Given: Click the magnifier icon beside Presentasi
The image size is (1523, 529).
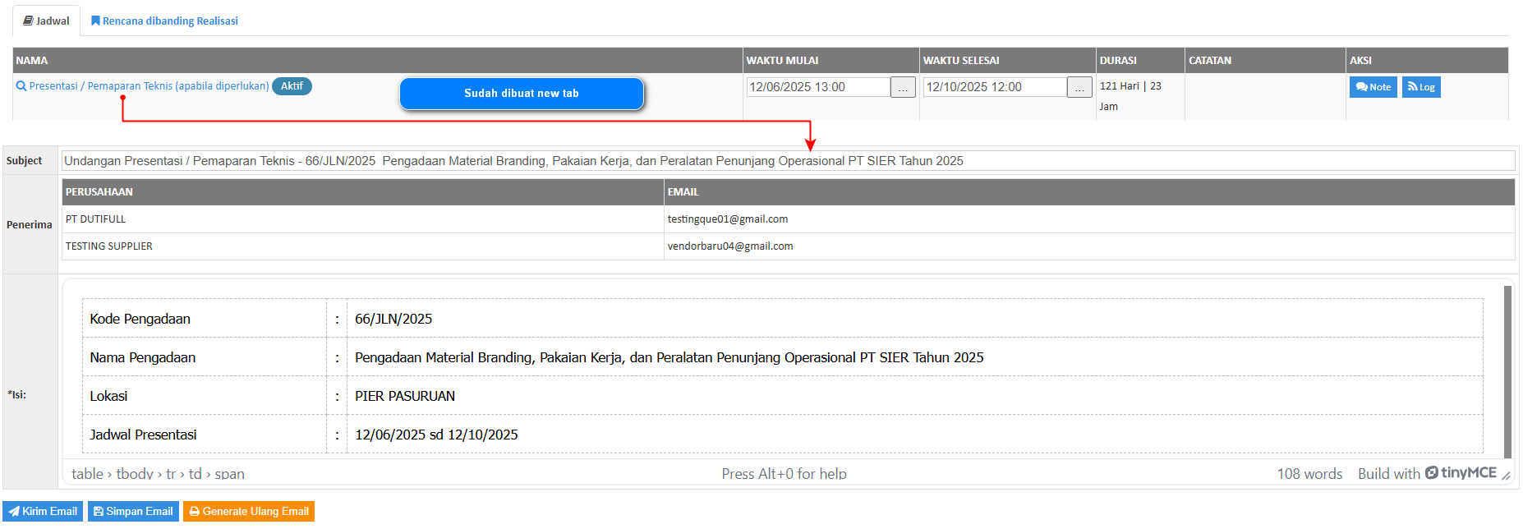Looking at the screenshot, I should point(21,85).
